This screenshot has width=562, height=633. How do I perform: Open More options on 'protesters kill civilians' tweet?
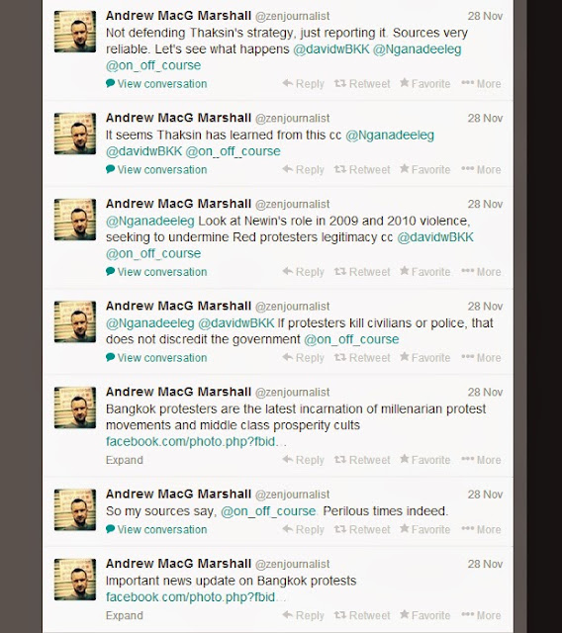[x=481, y=358]
